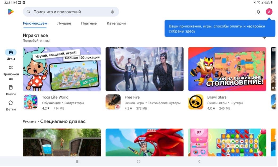278x167 pixels.
Task: Switch to the 'Платные' tab
Action: 89,23
